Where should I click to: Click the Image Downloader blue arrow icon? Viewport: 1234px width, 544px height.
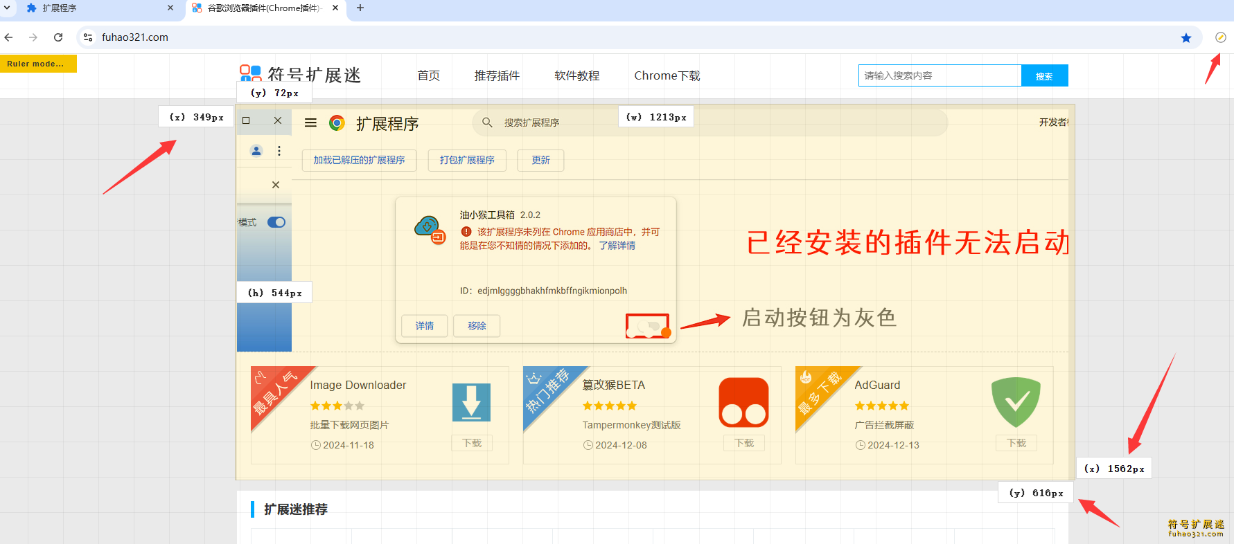[471, 402]
